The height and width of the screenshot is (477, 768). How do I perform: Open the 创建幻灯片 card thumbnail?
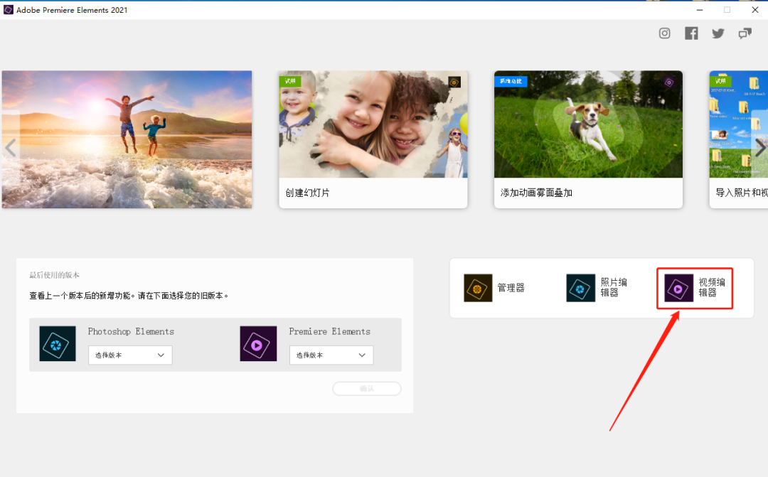point(373,124)
